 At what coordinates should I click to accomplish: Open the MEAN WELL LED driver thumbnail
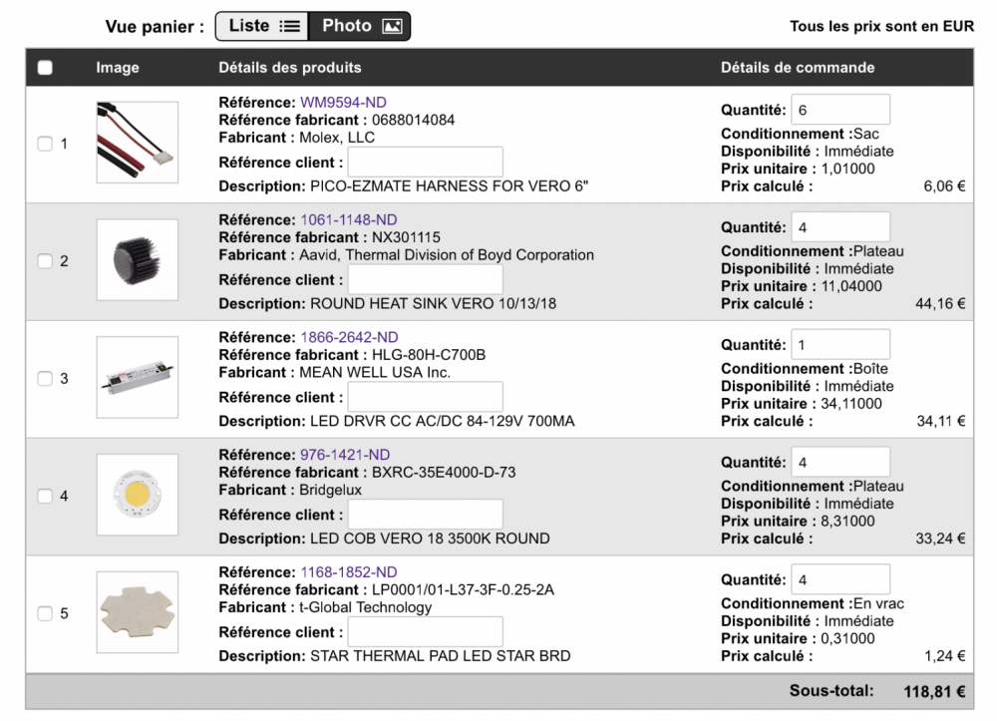tap(138, 377)
